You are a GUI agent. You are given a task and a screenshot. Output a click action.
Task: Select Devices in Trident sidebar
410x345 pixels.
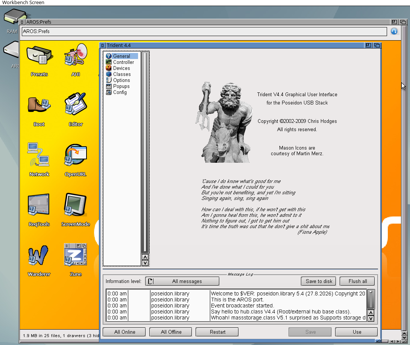[121, 68]
